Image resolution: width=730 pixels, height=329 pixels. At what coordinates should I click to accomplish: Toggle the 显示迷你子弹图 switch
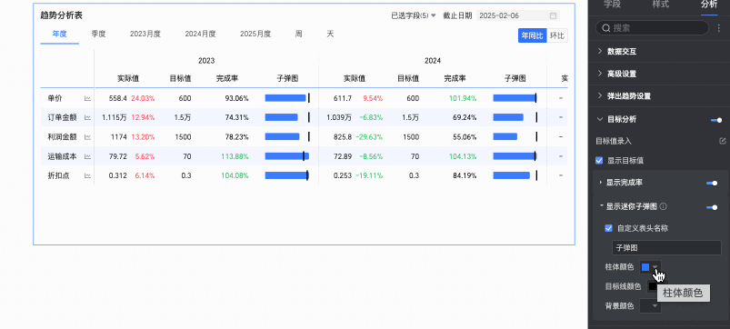[x=712, y=207]
